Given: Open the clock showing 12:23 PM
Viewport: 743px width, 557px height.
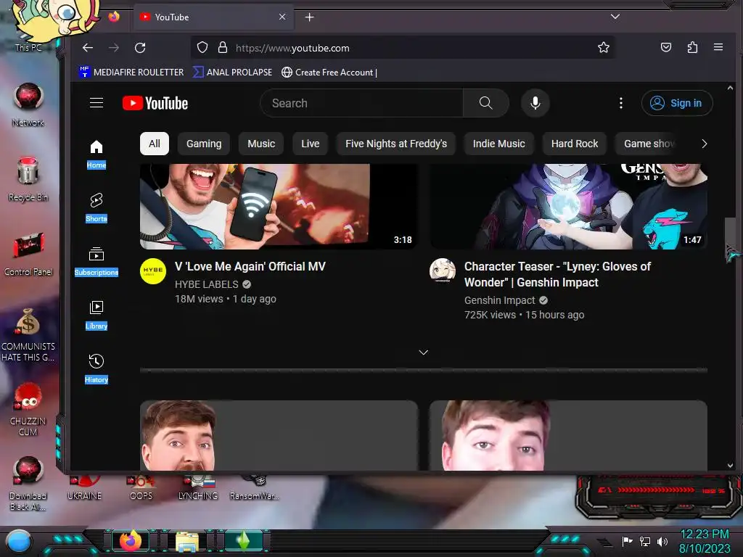Looking at the screenshot, I should coord(705,535).
